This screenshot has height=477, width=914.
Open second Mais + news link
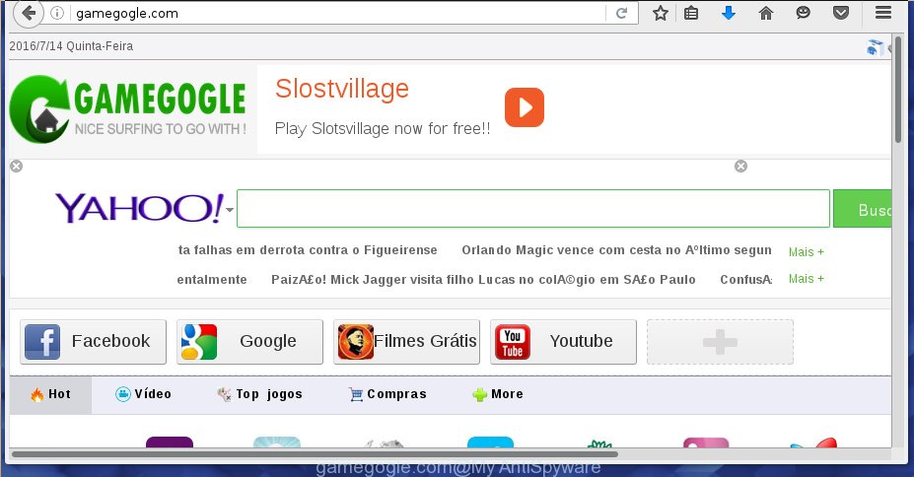[x=807, y=278]
